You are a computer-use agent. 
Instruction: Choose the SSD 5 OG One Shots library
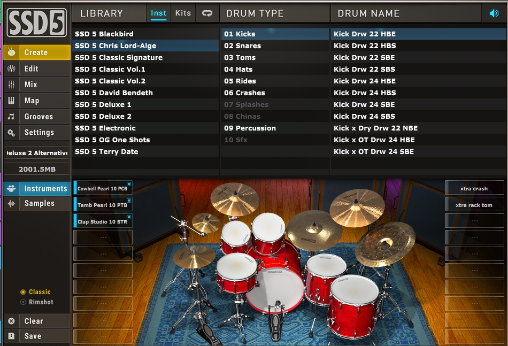click(145, 140)
